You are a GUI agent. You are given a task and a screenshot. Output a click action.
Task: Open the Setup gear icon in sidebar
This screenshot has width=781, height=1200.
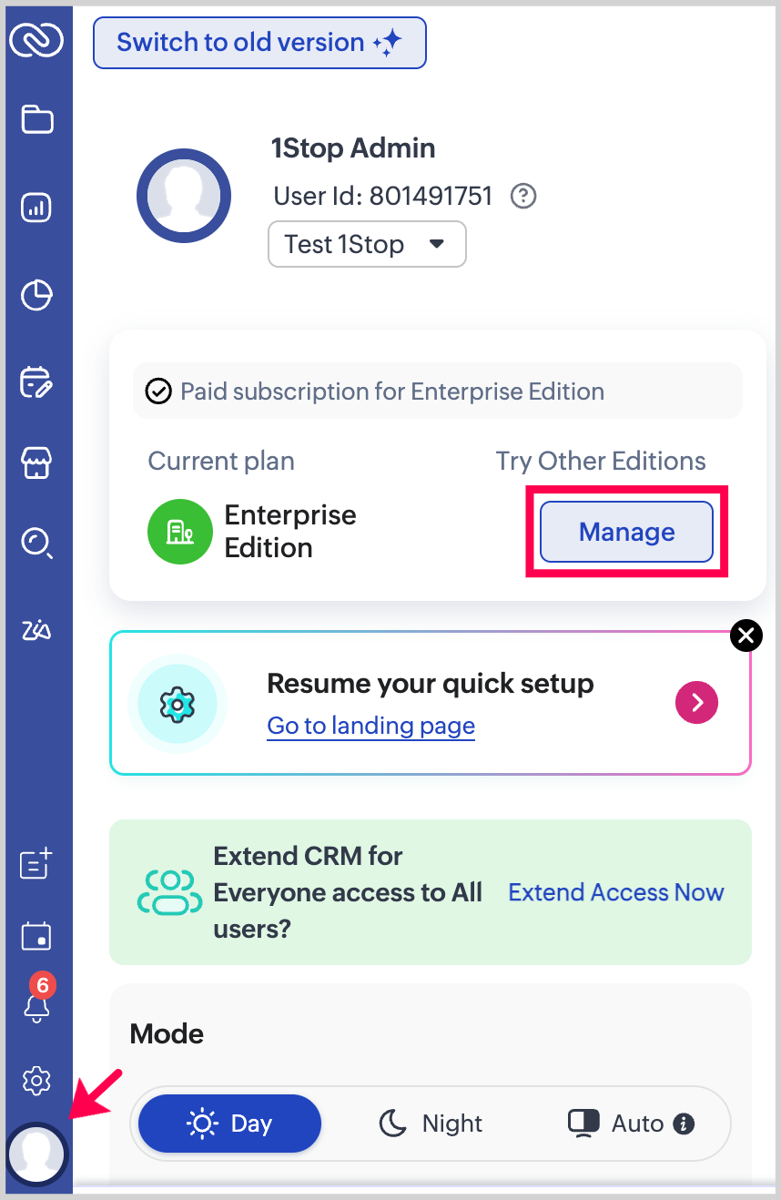36,1081
